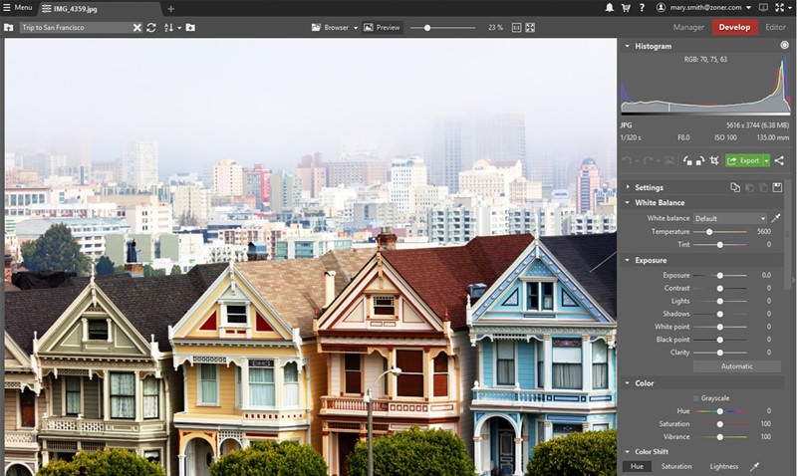Open the monitor display options icon
The width and height of the screenshot is (797, 476).
tap(763, 8)
